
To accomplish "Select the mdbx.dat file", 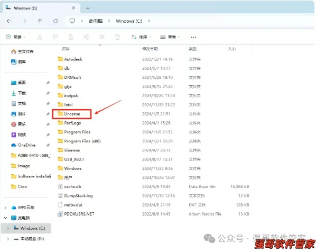I will coord(70,205).
